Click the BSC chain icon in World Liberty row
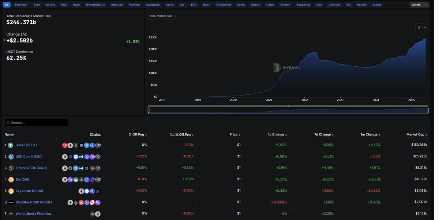439x220 pixels. click(92, 214)
